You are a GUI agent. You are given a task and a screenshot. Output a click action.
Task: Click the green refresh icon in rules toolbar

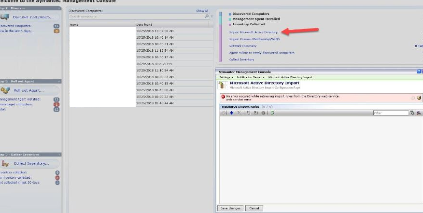pos(272,113)
